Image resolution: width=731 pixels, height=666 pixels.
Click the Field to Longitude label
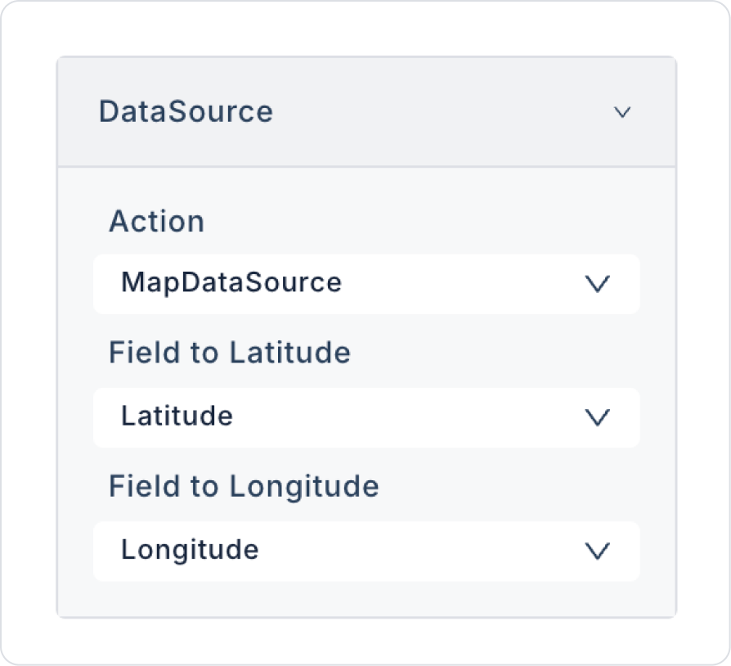(244, 487)
